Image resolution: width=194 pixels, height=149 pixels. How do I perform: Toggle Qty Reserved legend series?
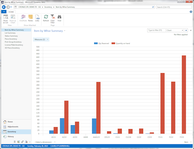(x=101, y=43)
